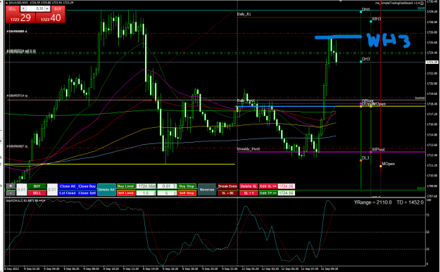
Task: Click the Daily_R1 level label
Action: 244,14
